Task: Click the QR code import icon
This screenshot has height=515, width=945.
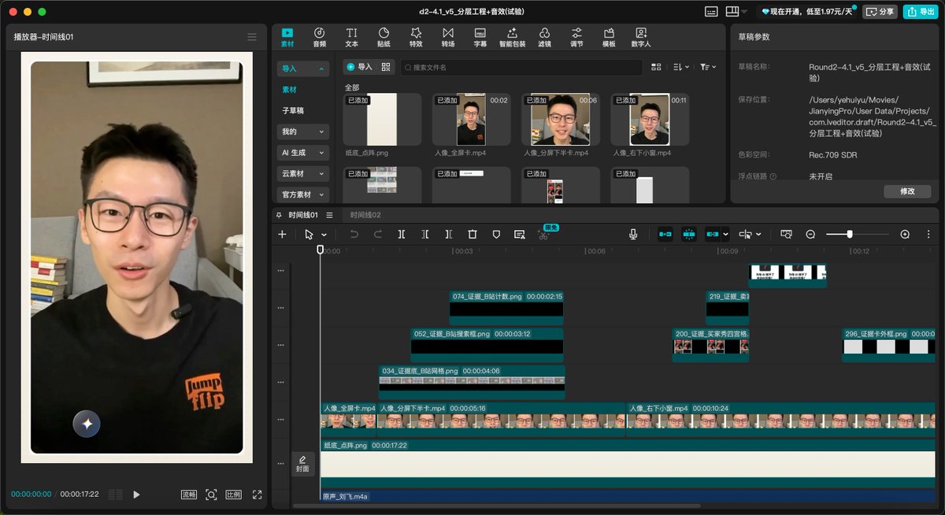Action: [x=386, y=68]
